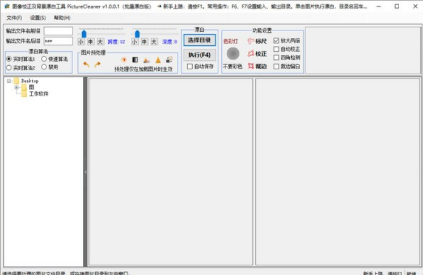The width and height of the screenshot is (423, 275).
Task: Select the brightness sun preprocessing icon
Action: point(124,60)
